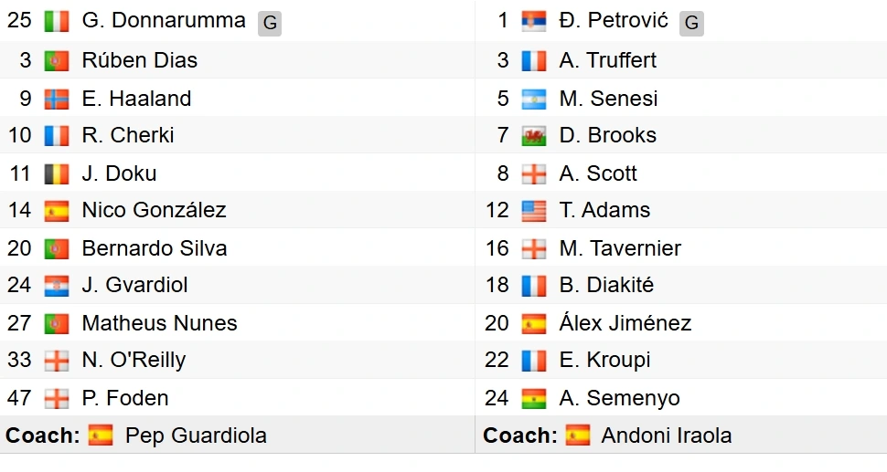Image resolution: width=887 pixels, height=472 pixels.
Task: Click the Italy flag beside G. Donnarumma
Action: 56,22
